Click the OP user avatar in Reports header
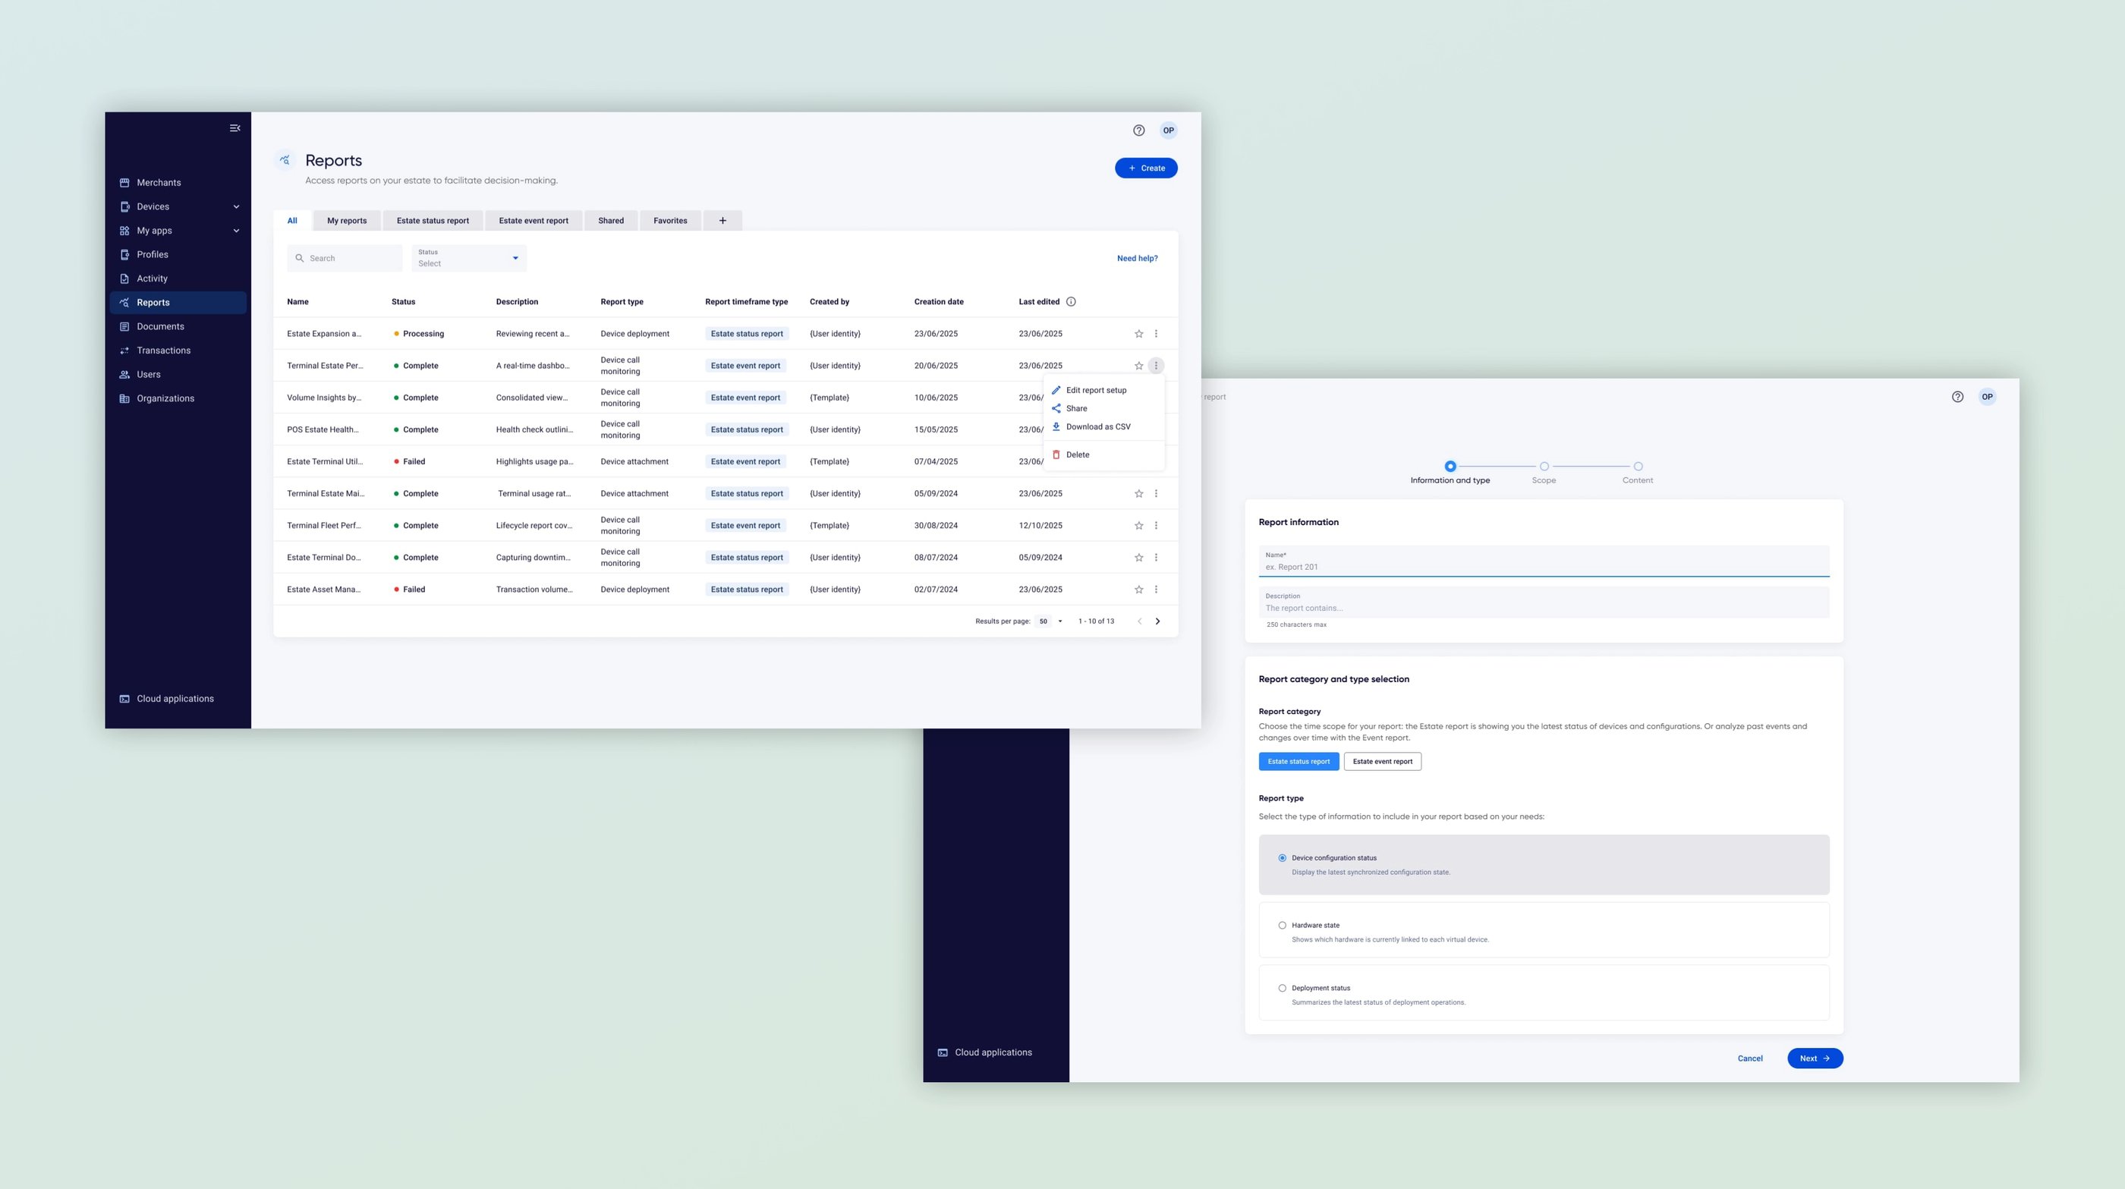The image size is (2125, 1189). (1168, 131)
